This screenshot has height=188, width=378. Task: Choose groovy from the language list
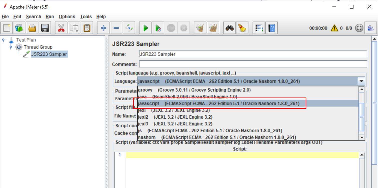pos(248,90)
